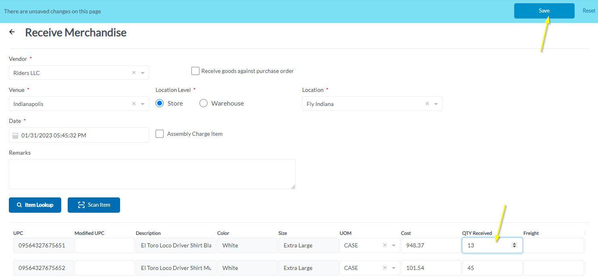Open the date picker calendar icon
Image resolution: width=598 pixels, height=280 pixels.
tap(15, 135)
